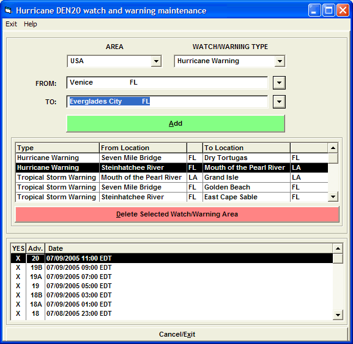Click the FROM field containing Venice FL
Image resolution: width=353 pixels, height=344 pixels.
167,83
